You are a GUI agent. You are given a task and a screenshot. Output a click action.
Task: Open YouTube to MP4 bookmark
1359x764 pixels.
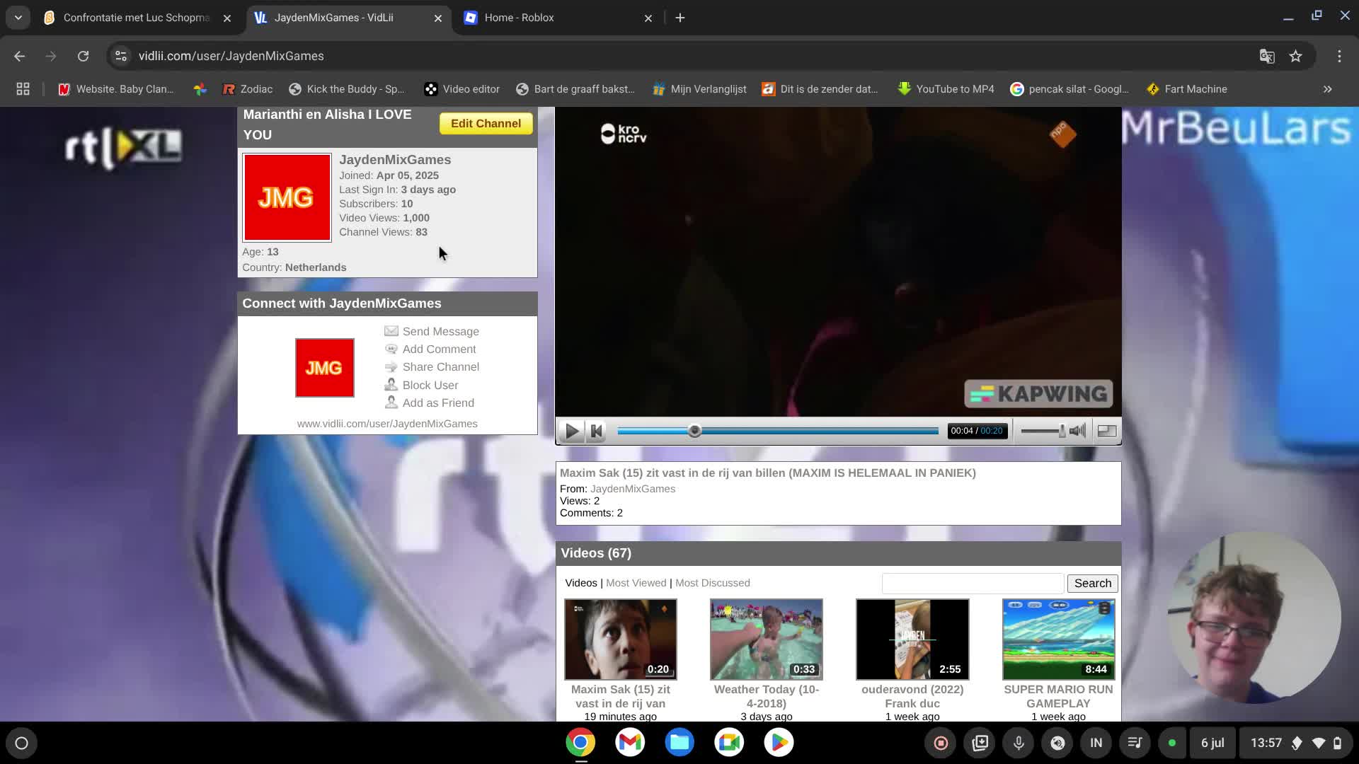tap(946, 89)
